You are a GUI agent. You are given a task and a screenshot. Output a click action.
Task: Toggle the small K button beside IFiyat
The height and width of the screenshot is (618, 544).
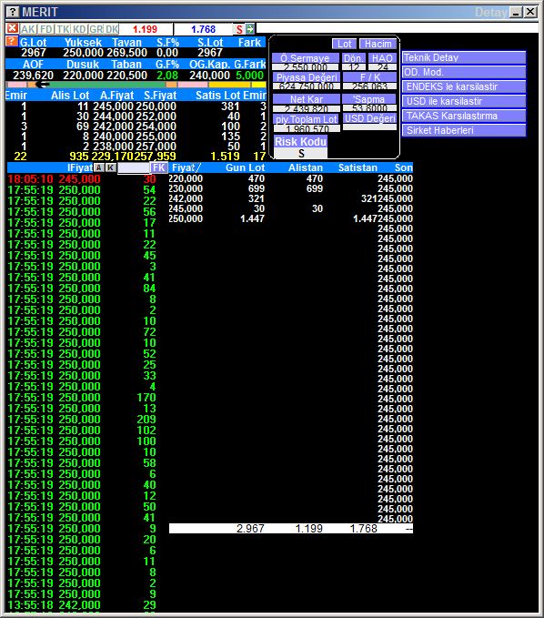(111, 167)
